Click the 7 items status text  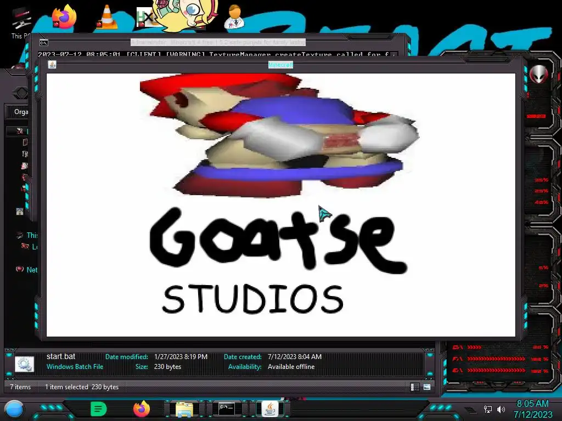click(20, 387)
